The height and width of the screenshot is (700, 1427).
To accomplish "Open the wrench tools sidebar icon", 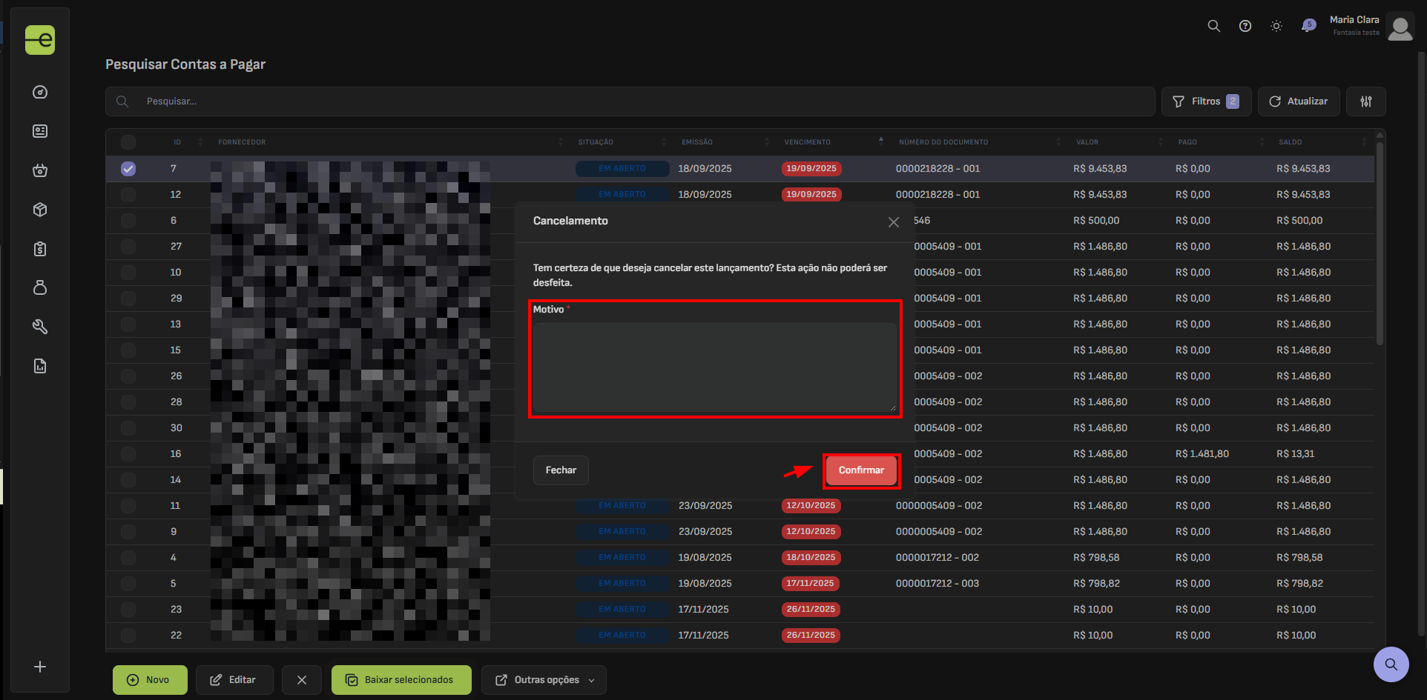I will pos(40,327).
